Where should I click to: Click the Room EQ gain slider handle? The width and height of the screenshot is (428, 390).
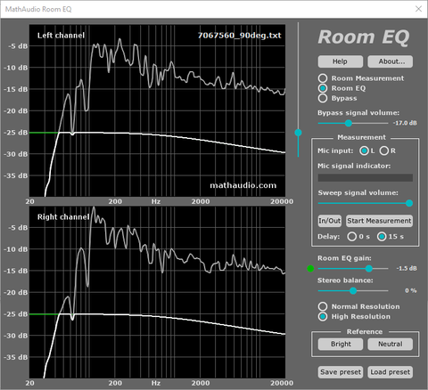point(369,268)
